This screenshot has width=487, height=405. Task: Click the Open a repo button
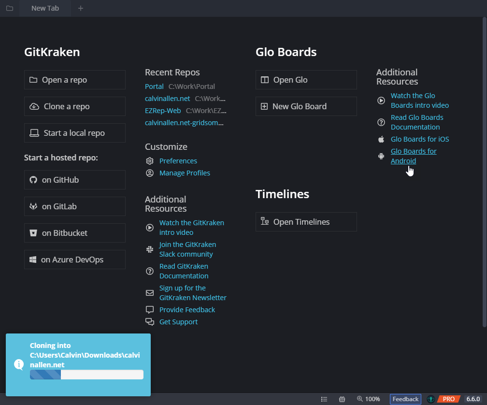point(75,80)
